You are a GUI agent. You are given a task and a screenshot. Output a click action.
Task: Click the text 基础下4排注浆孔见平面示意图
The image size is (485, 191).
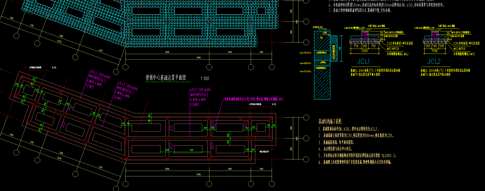[436, 74]
